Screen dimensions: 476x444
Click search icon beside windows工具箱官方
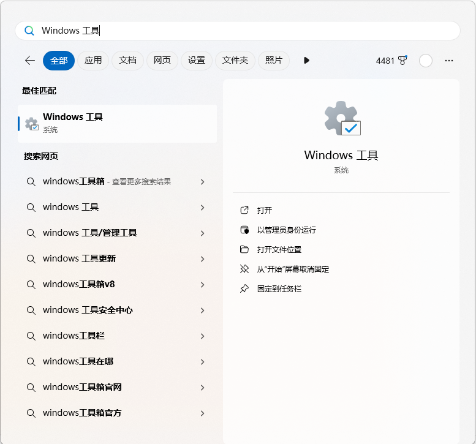31,413
